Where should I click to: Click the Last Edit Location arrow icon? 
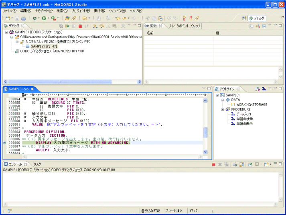point(118,18)
